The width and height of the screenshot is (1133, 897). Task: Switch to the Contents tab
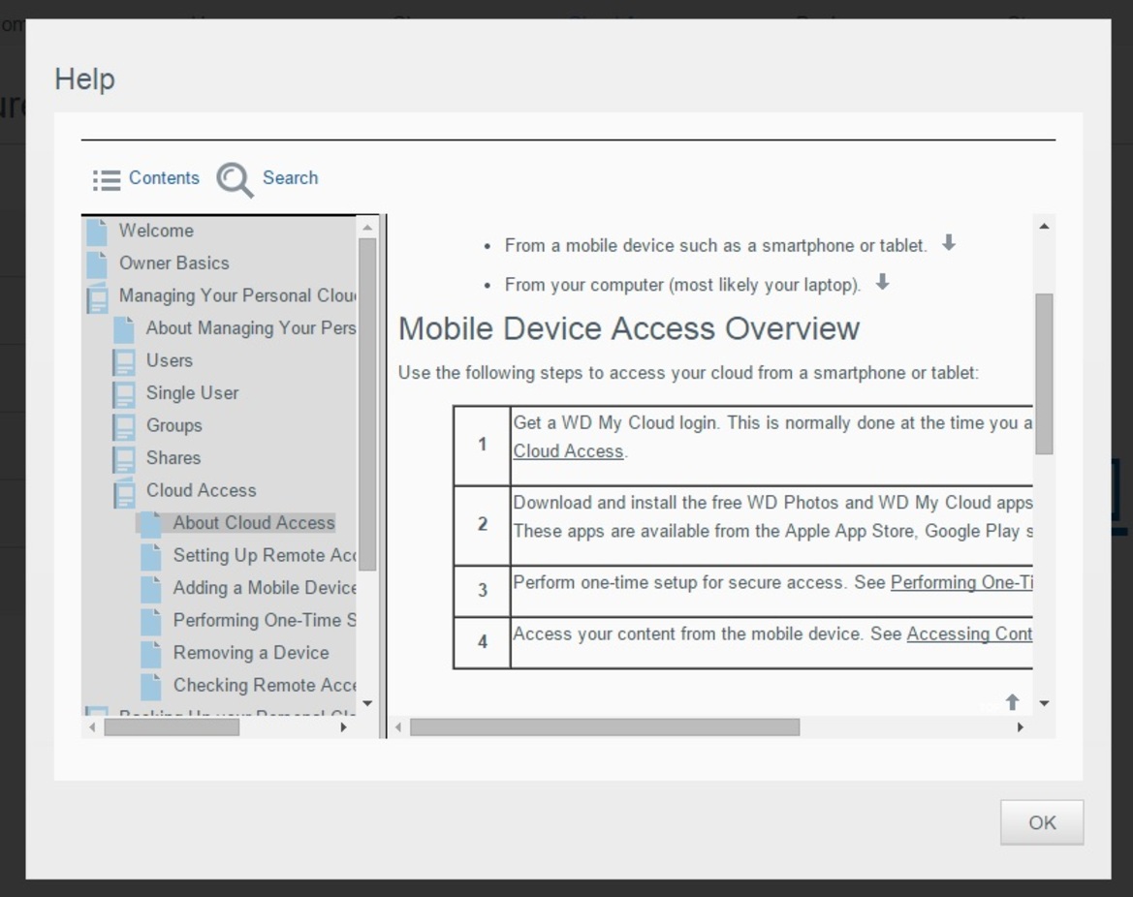[x=164, y=177]
